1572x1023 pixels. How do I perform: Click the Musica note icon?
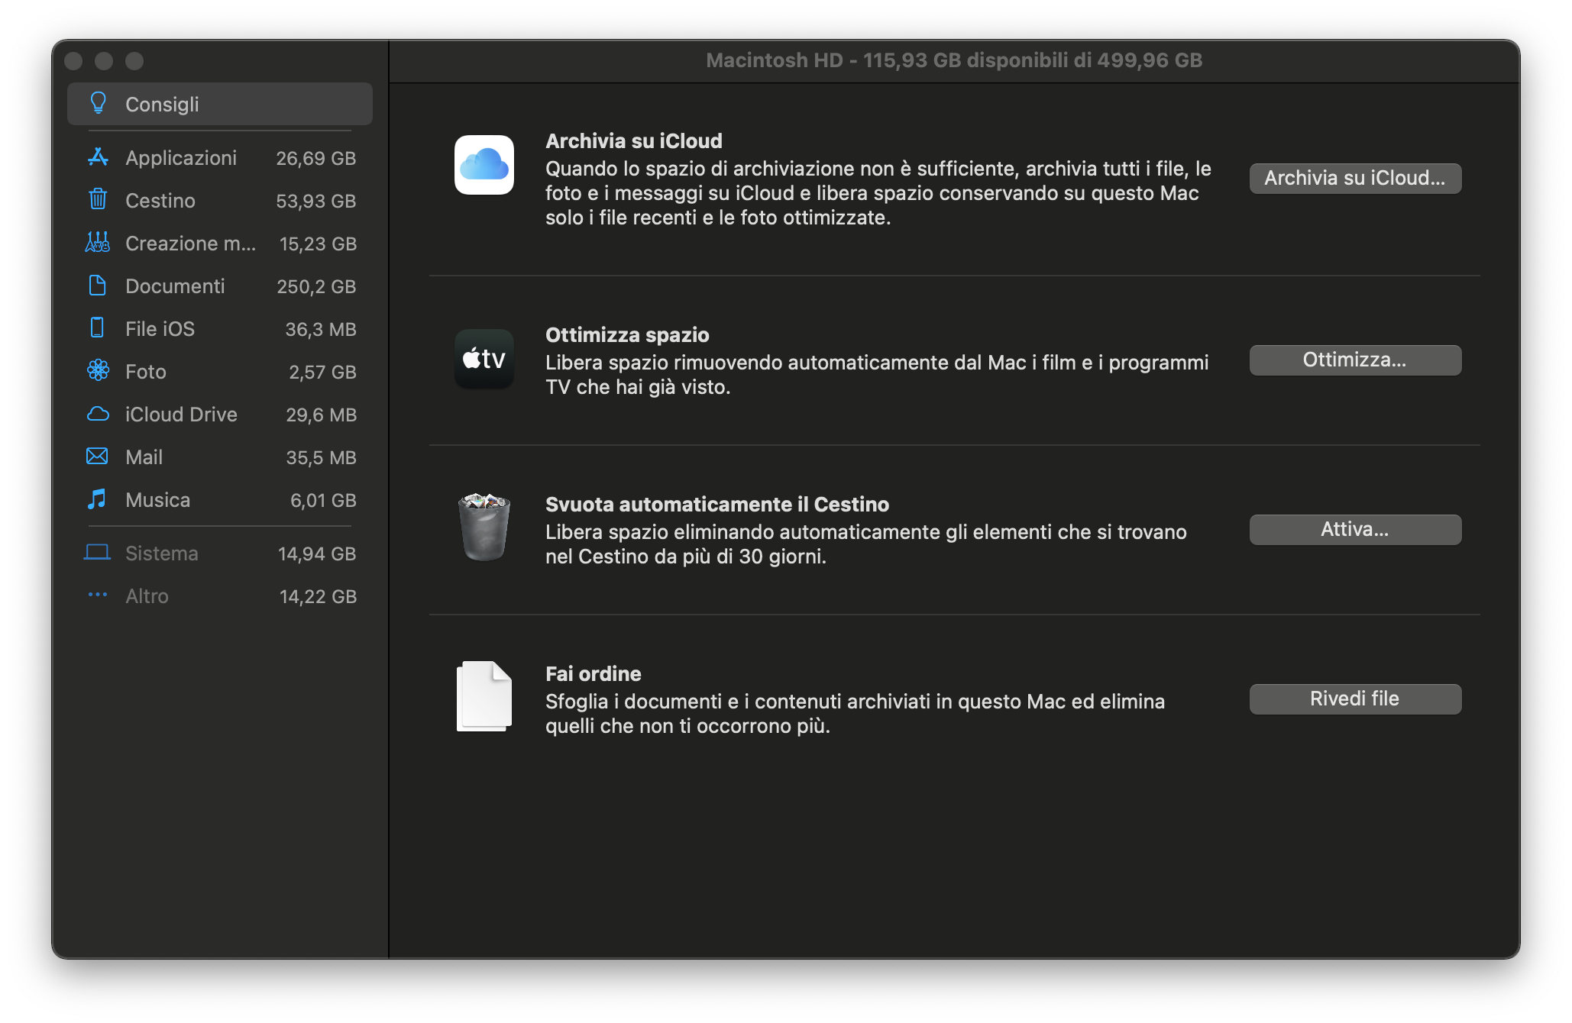click(x=98, y=499)
